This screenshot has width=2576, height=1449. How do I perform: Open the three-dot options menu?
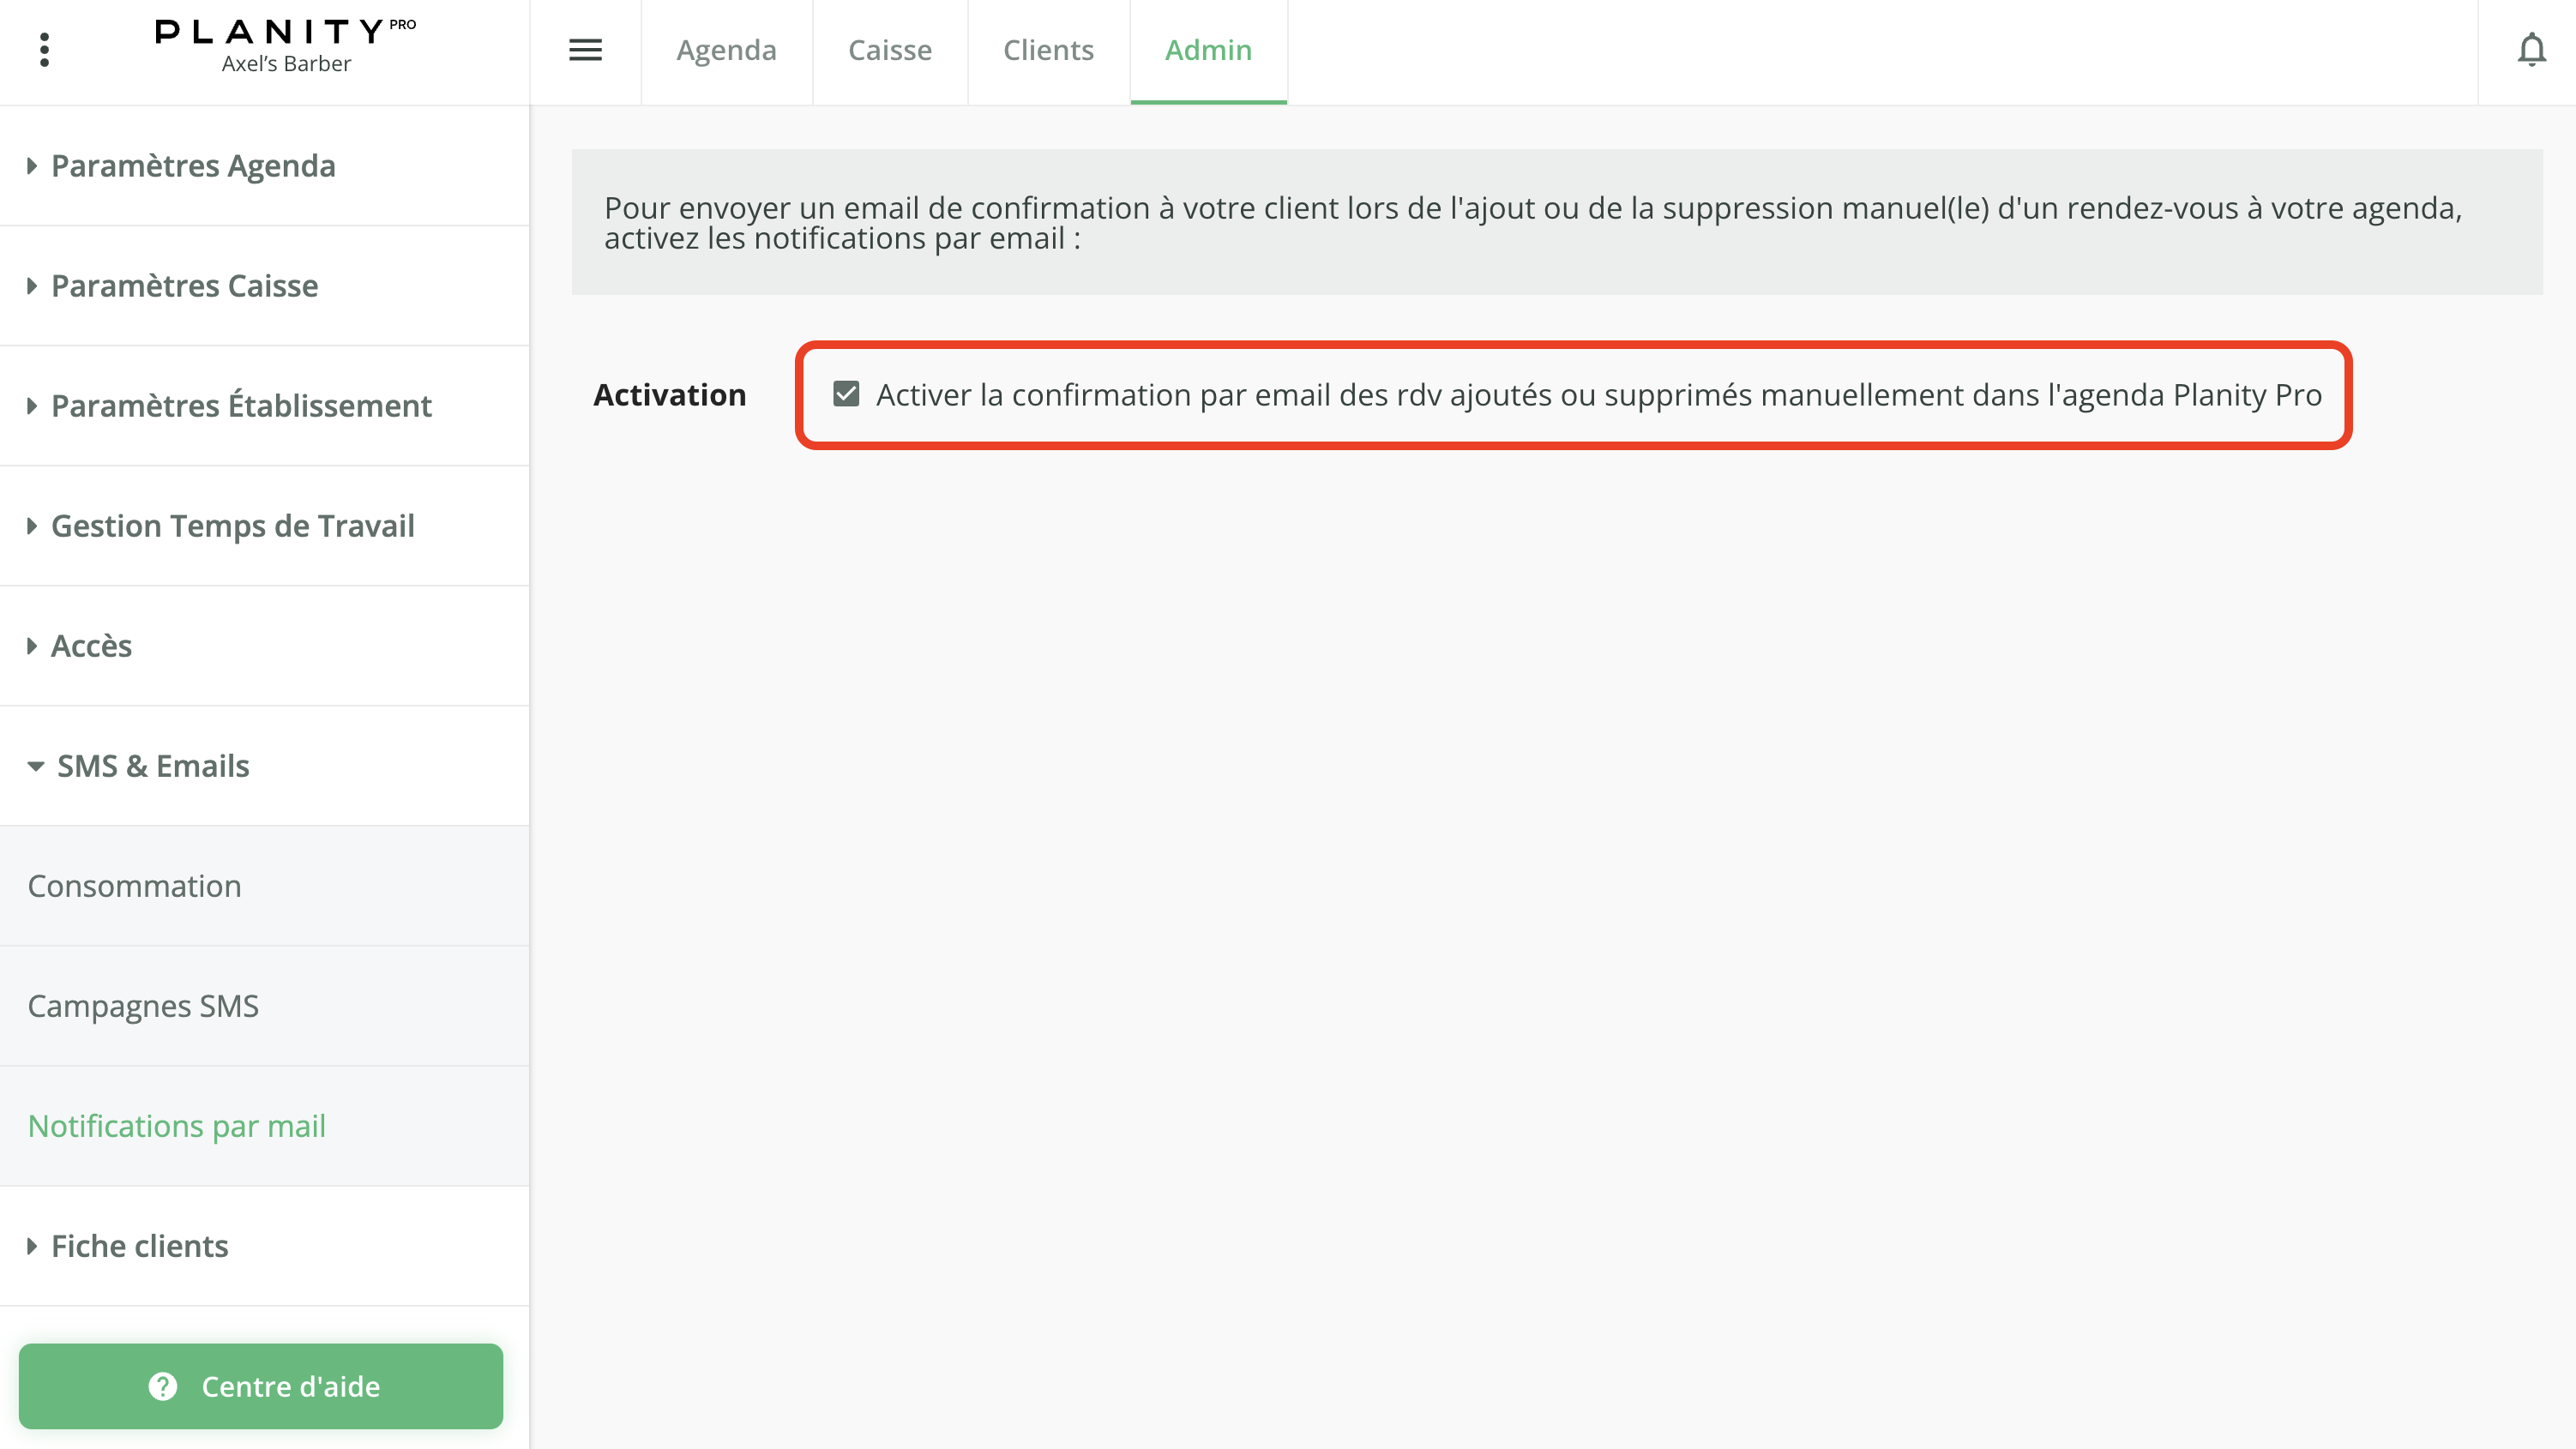click(x=44, y=48)
